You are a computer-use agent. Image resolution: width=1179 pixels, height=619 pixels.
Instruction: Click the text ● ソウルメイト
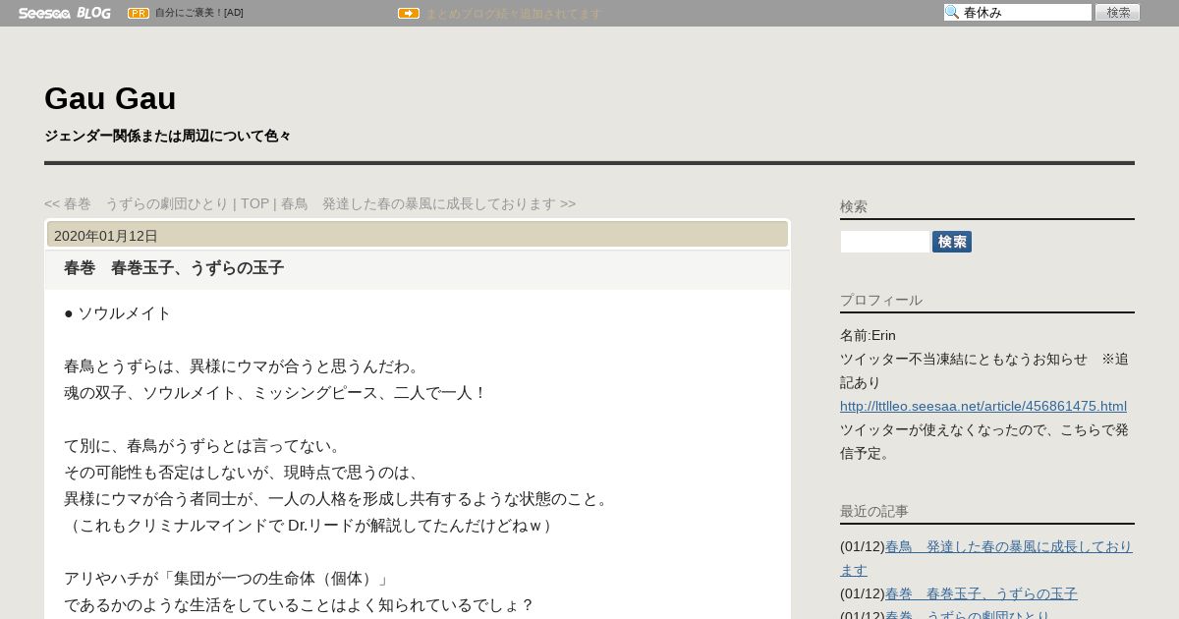tap(118, 312)
